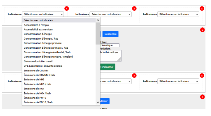The height and width of the screenshot is (116, 211).
Task: Select 'Consommation d'énergie primaire / hab' option
Action: (x=59, y=48)
